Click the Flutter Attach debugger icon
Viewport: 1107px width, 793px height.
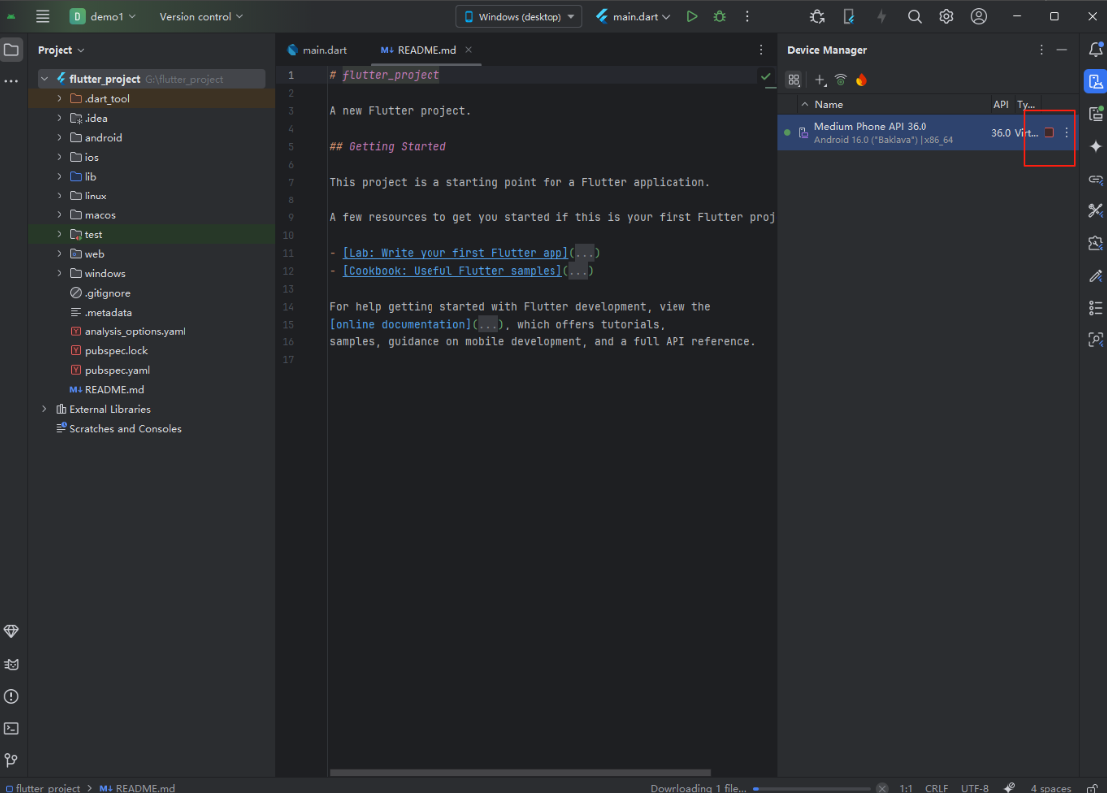(817, 16)
